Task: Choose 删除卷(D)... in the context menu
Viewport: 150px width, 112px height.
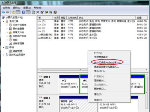Action: tap(109, 89)
